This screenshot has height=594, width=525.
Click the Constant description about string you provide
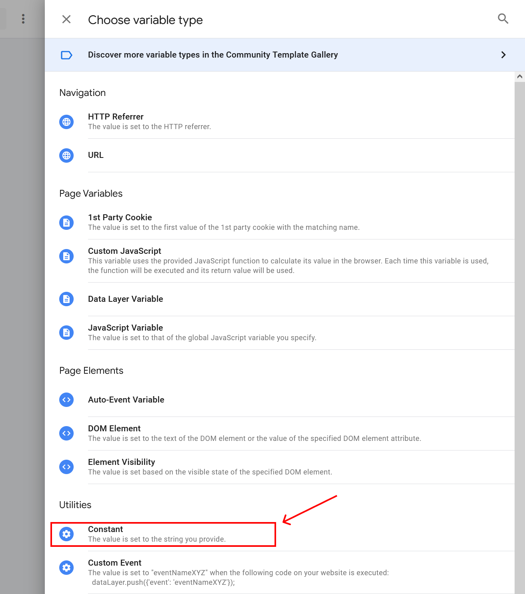coord(157,539)
